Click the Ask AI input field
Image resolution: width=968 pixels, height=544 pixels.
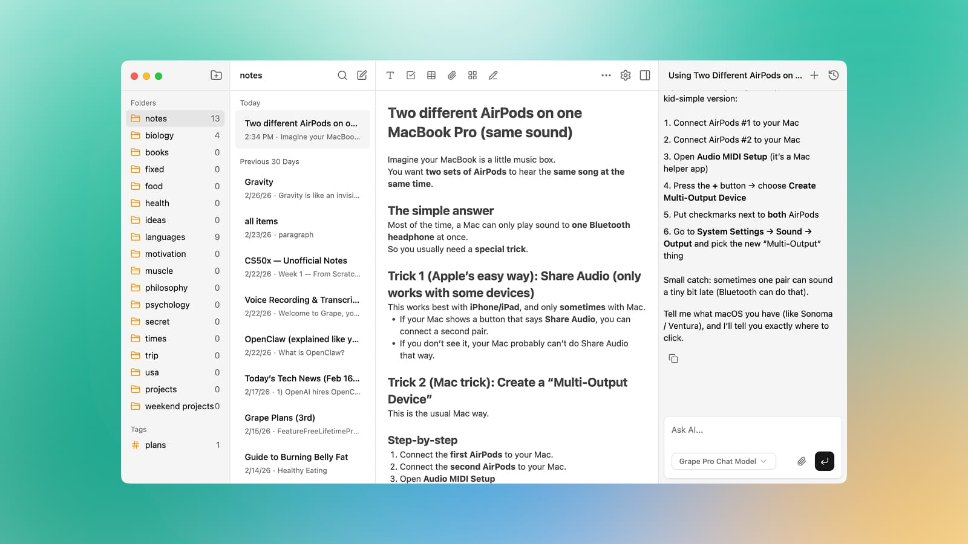point(753,430)
